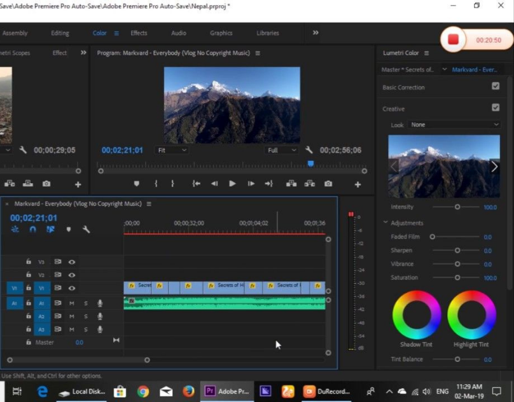Solo audio track A2
514x402 pixels.
click(x=85, y=316)
